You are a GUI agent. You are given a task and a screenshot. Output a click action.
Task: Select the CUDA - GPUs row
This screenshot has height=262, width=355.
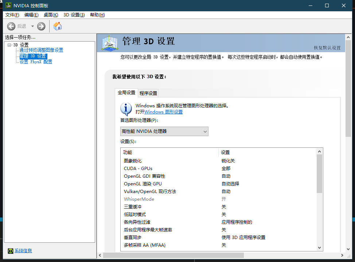coord(218,168)
